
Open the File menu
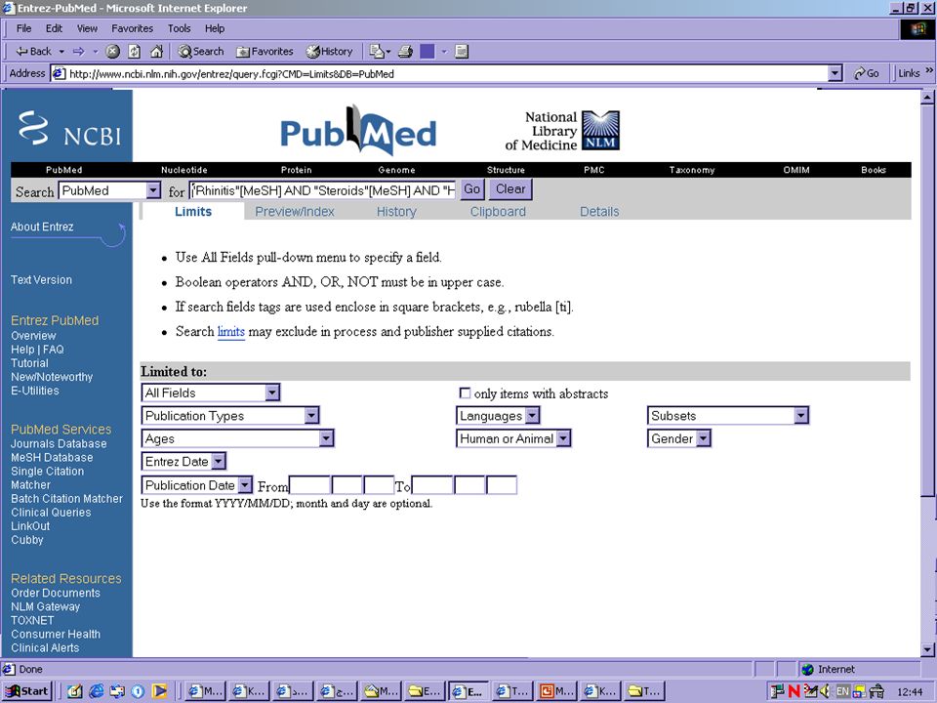[23, 28]
